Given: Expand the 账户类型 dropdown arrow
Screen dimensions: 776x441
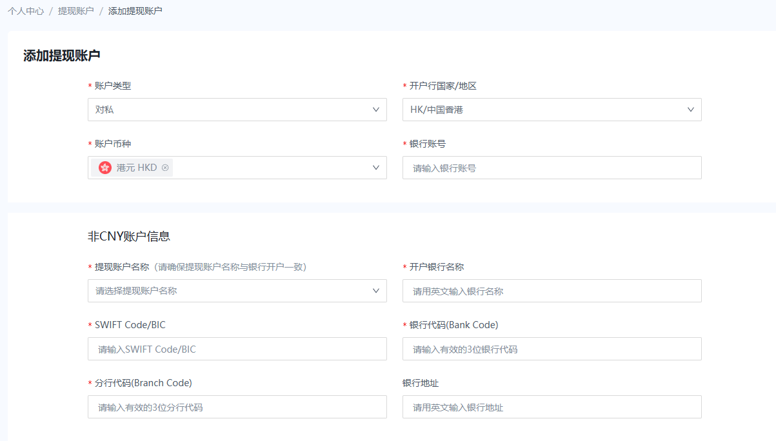Looking at the screenshot, I should point(376,110).
